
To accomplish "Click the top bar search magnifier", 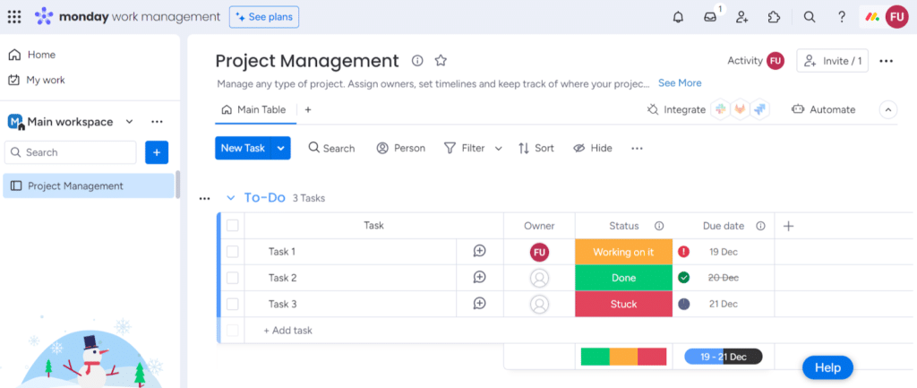I will click(x=810, y=17).
